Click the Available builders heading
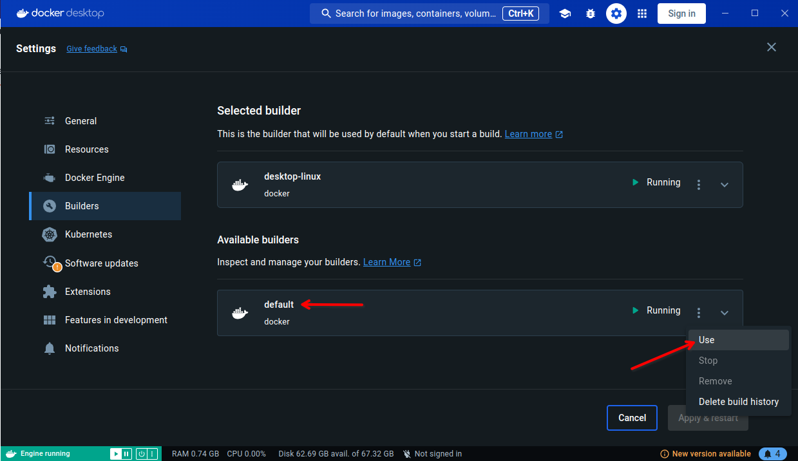The height and width of the screenshot is (461, 798). [258, 240]
